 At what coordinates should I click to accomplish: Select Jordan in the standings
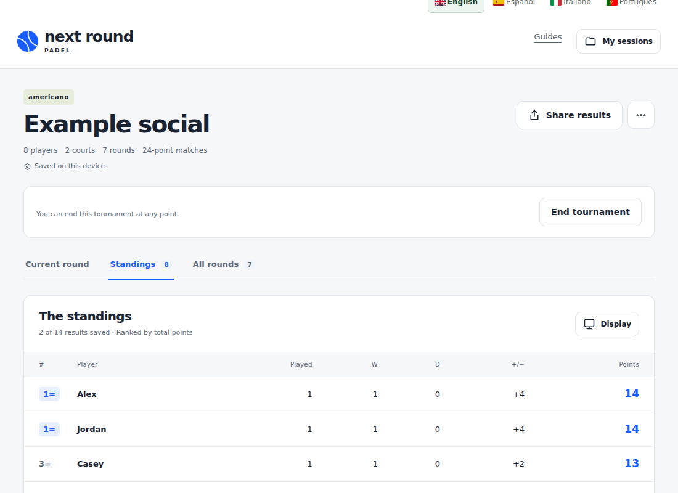[x=92, y=429]
